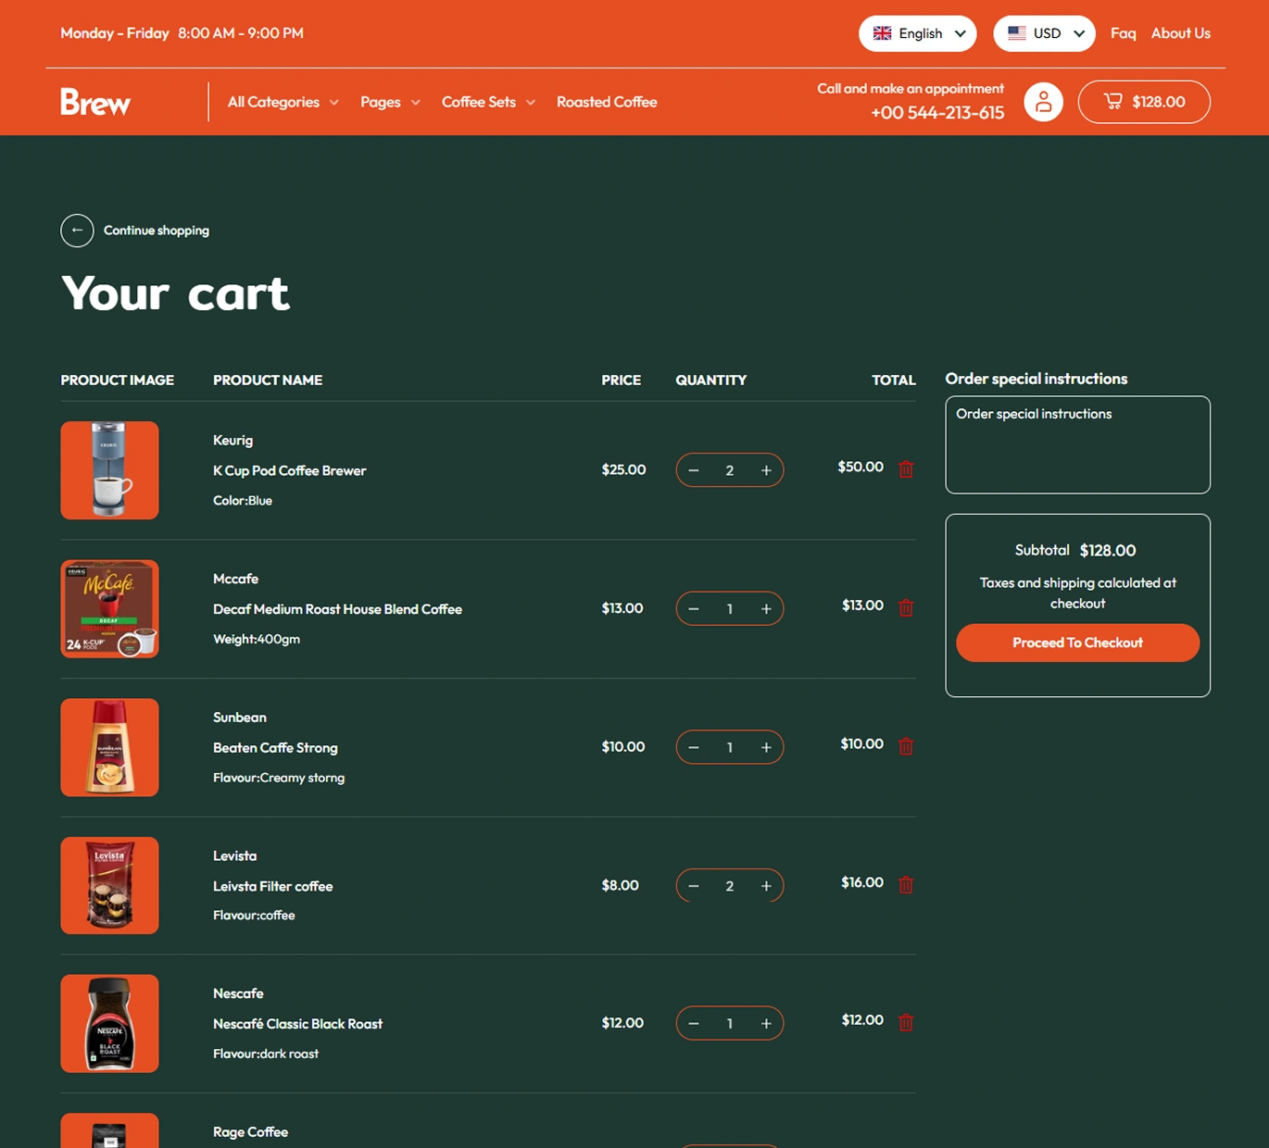1269x1148 pixels.
Task: Click the Order special instructions text box
Action: click(1077, 445)
